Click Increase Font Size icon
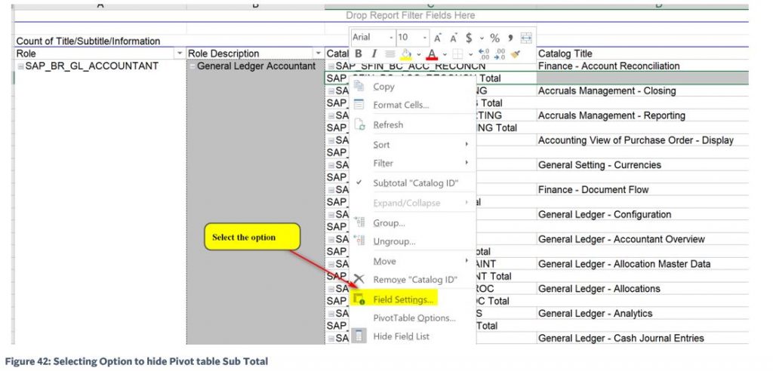773x371 pixels. [438, 38]
